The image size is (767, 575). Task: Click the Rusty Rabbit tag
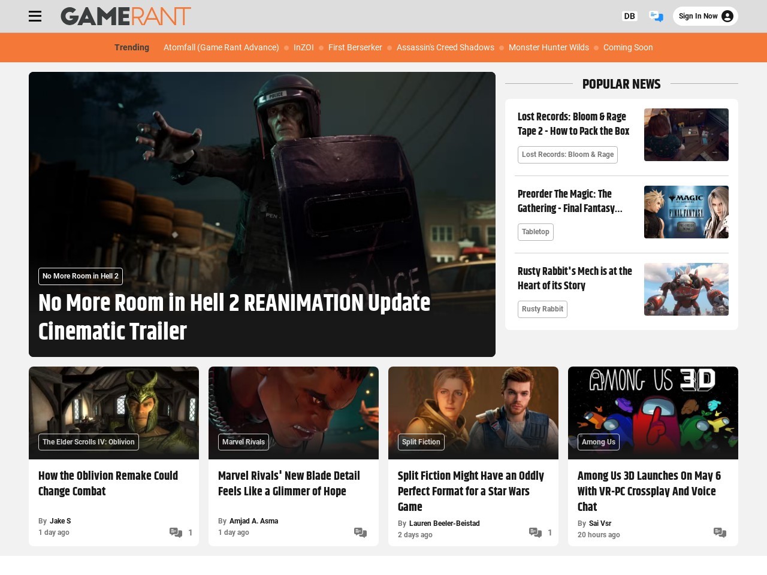click(x=542, y=309)
